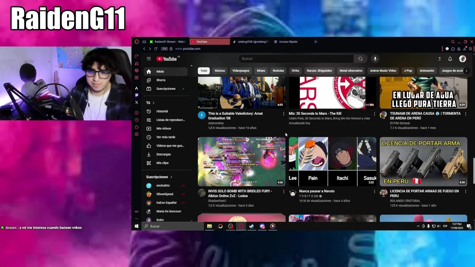475x267 pixels.
Task: Play the Albion Online ZvZ video thumbnail
Action: pos(242,162)
